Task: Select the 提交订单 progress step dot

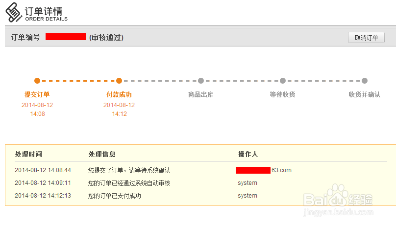Action: [x=37, y=81]
